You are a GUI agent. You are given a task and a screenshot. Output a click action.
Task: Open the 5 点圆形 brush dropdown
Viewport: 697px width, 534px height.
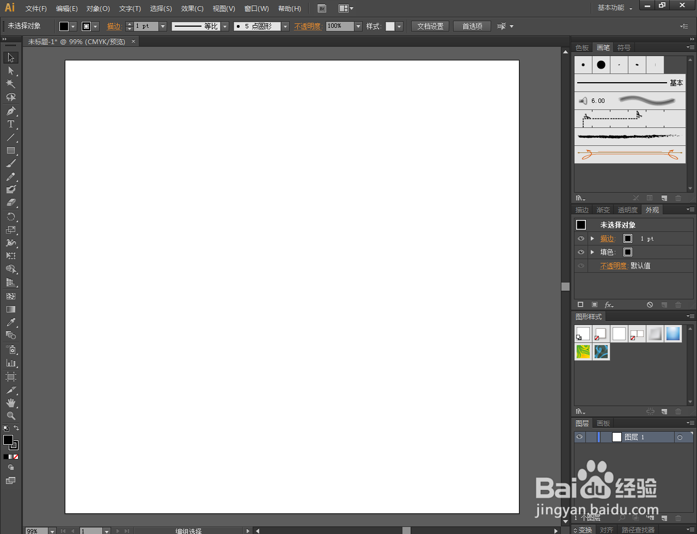pyautogui.click(x=285, y=26)
